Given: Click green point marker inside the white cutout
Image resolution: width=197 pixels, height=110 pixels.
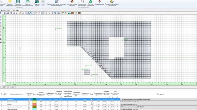Looking at the screenshot, I should pyautogui.click(x=122, y=40).
